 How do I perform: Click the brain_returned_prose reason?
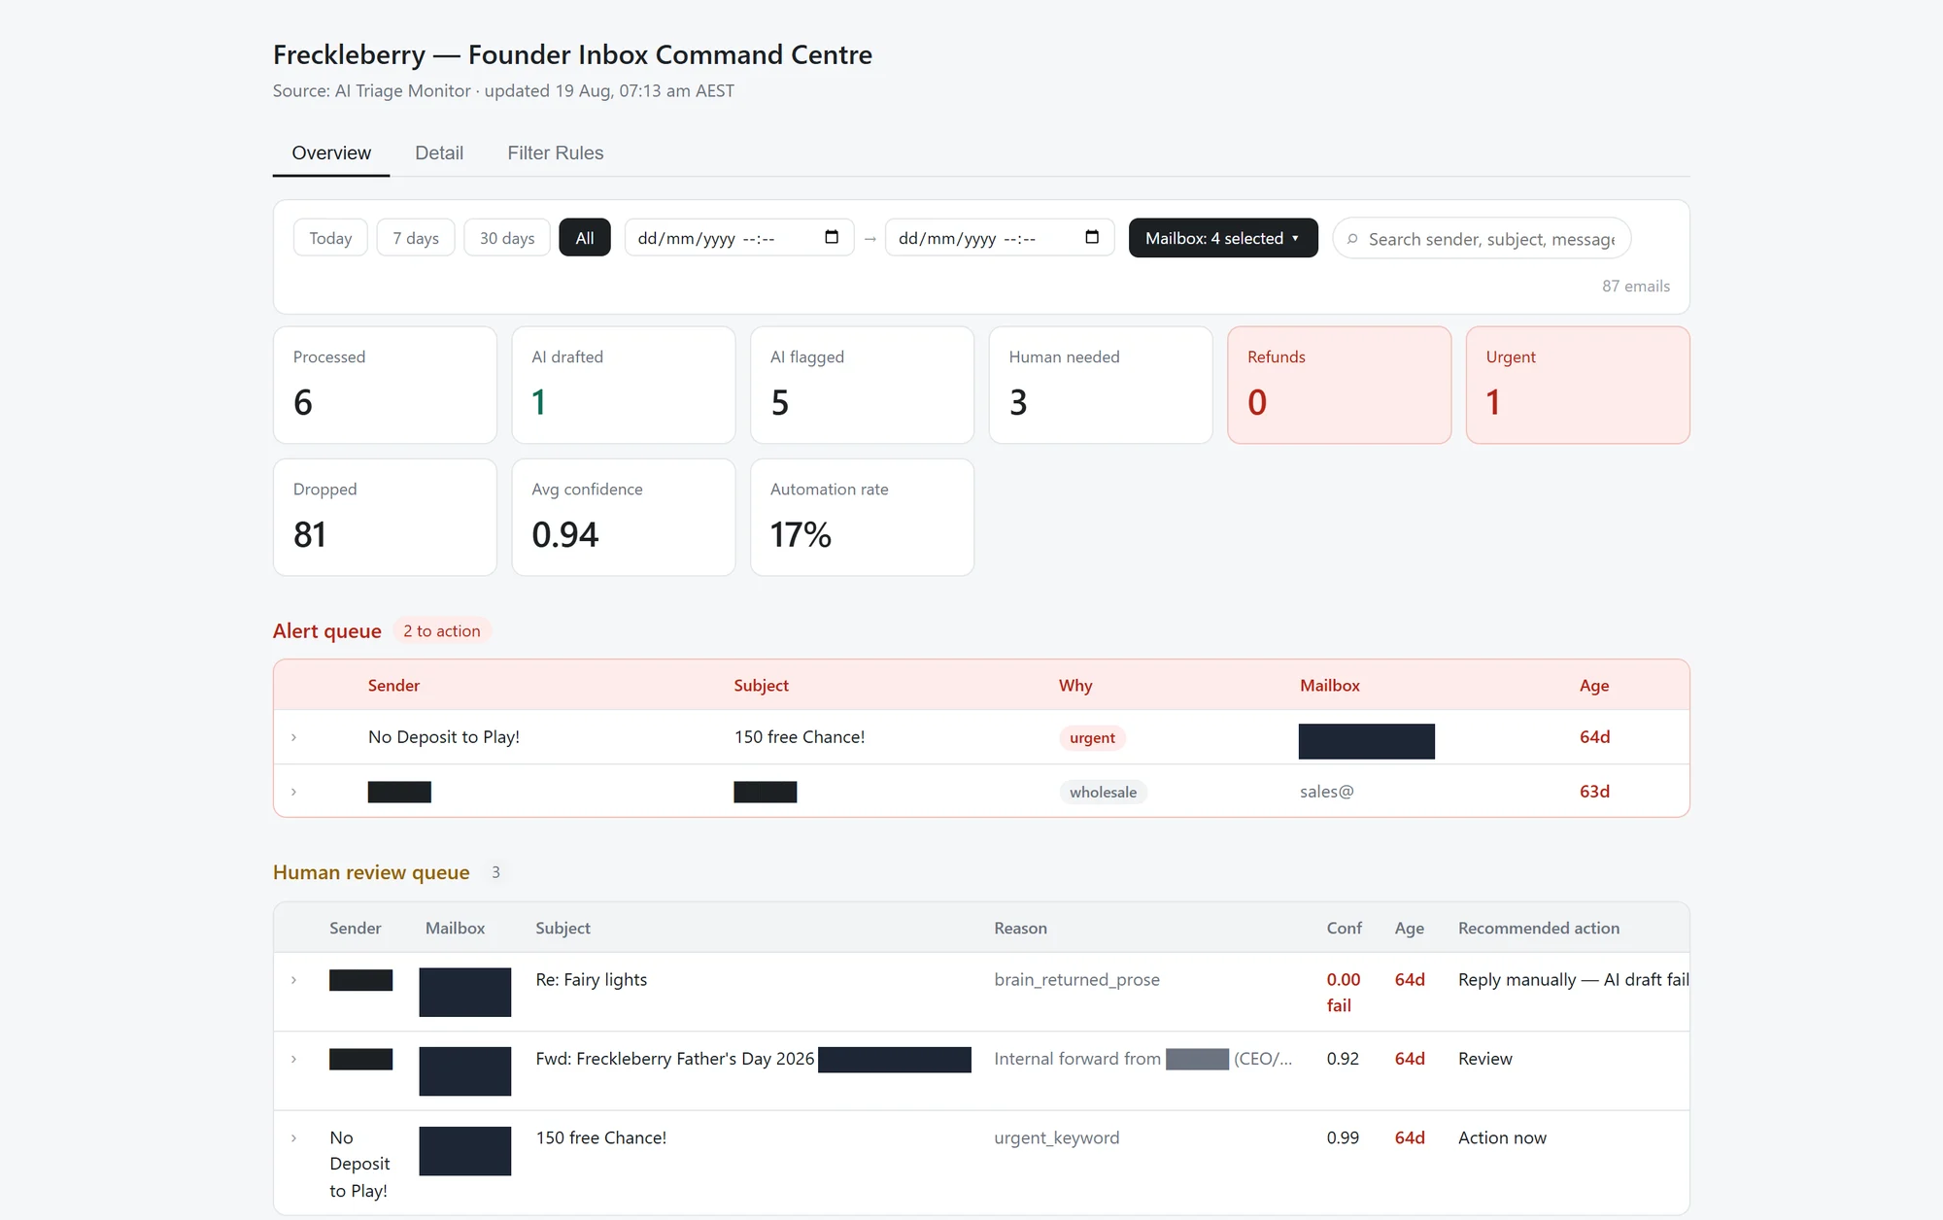[1076, 980]
